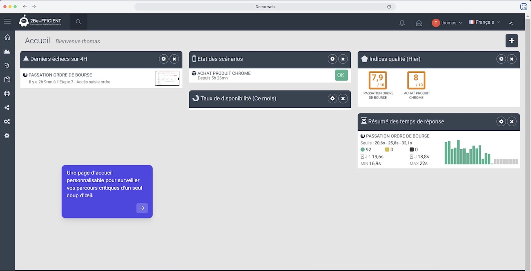The width and height of the screenshot is (531, 271).
Task: Open the notifications bell icon
Action: coord(402,23)
